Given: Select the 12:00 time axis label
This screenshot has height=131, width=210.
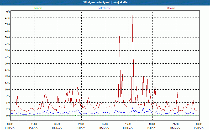Looking at the screenshot, I should [x=105, y=124].
